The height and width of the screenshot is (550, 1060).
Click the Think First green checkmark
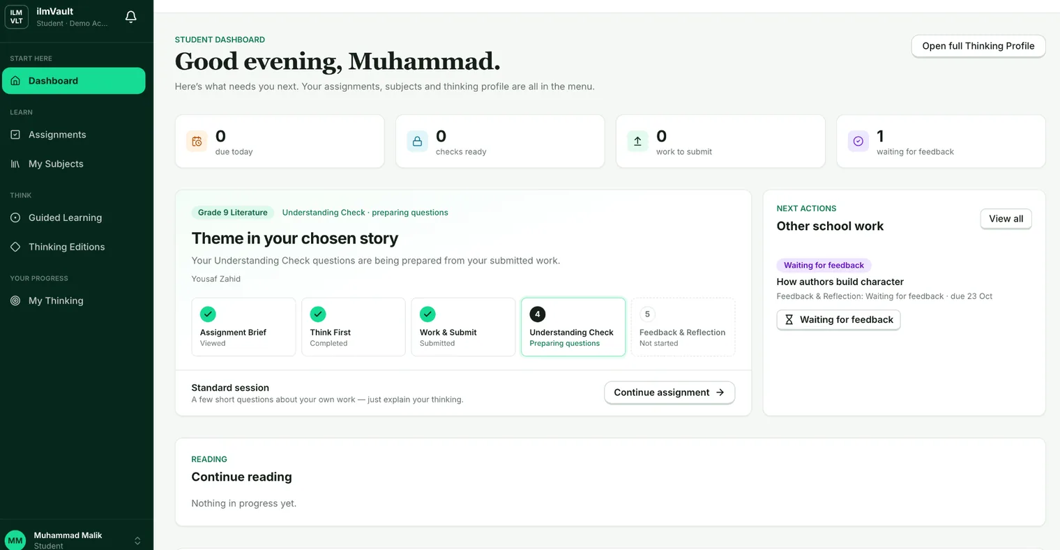(318, 314)
